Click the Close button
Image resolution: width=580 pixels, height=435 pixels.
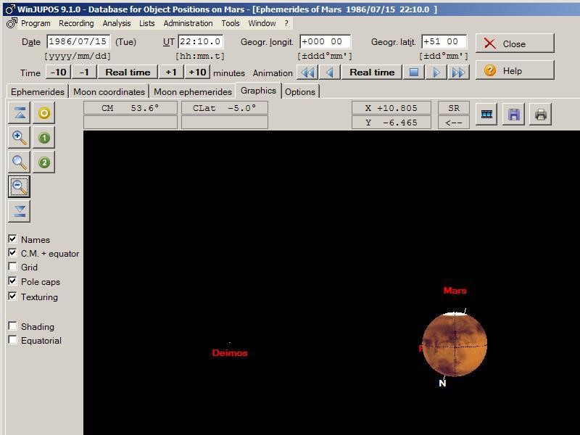(x=515, y=43)
